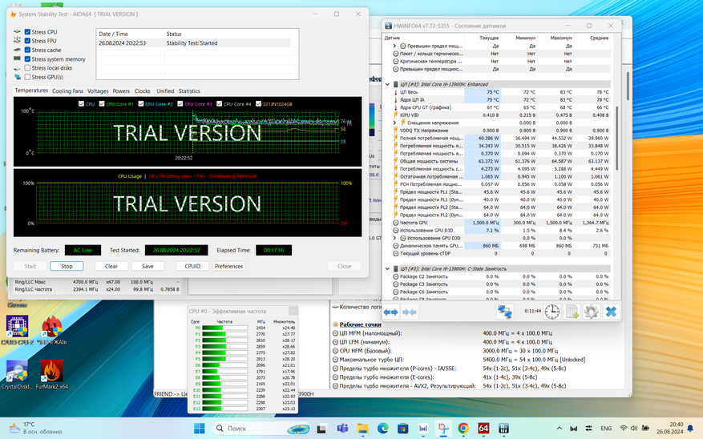Switch to the Cooling Fans tab
Screen dimensions: 703x439
[67, 91]
